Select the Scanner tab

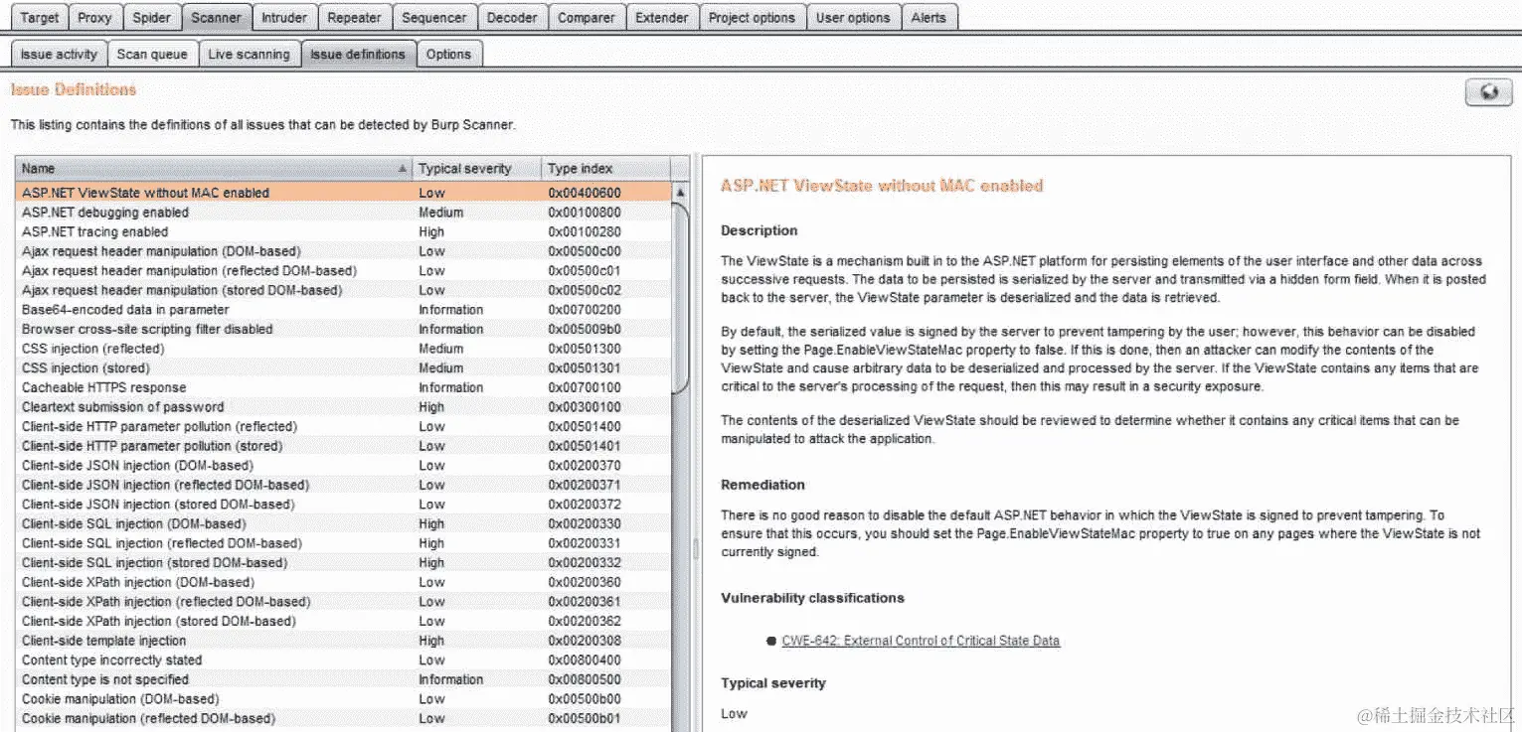click(216, 17)
